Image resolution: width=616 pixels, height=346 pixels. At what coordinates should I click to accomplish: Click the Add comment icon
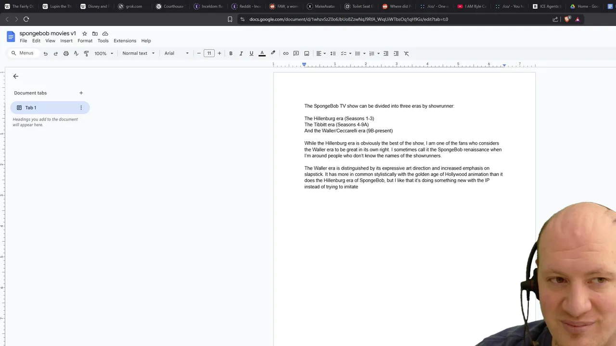pyautogui.click(x=296, y=53)
